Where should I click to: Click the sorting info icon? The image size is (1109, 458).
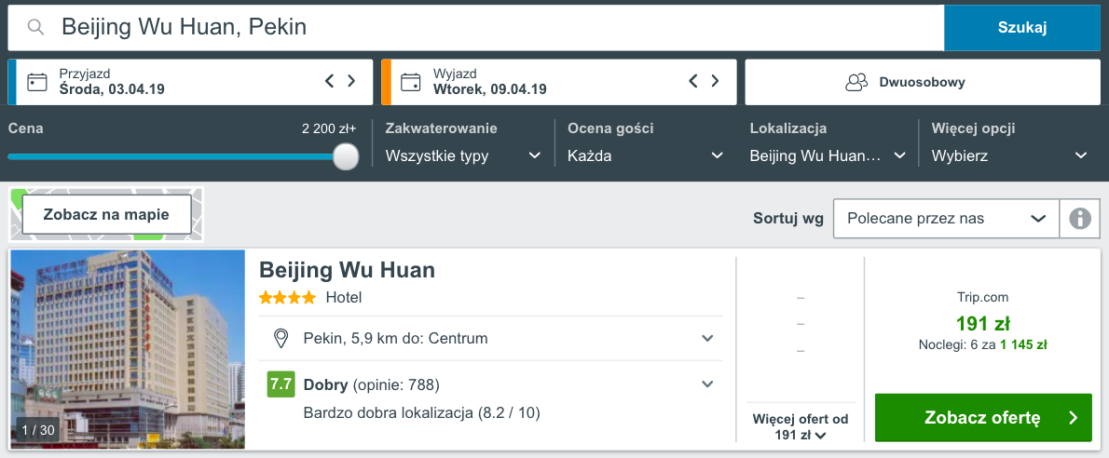pos(1080,219)
